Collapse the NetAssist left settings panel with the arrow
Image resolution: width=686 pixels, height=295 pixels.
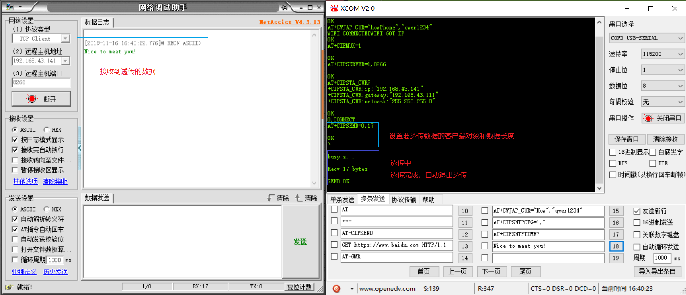(x=80, y=148)
